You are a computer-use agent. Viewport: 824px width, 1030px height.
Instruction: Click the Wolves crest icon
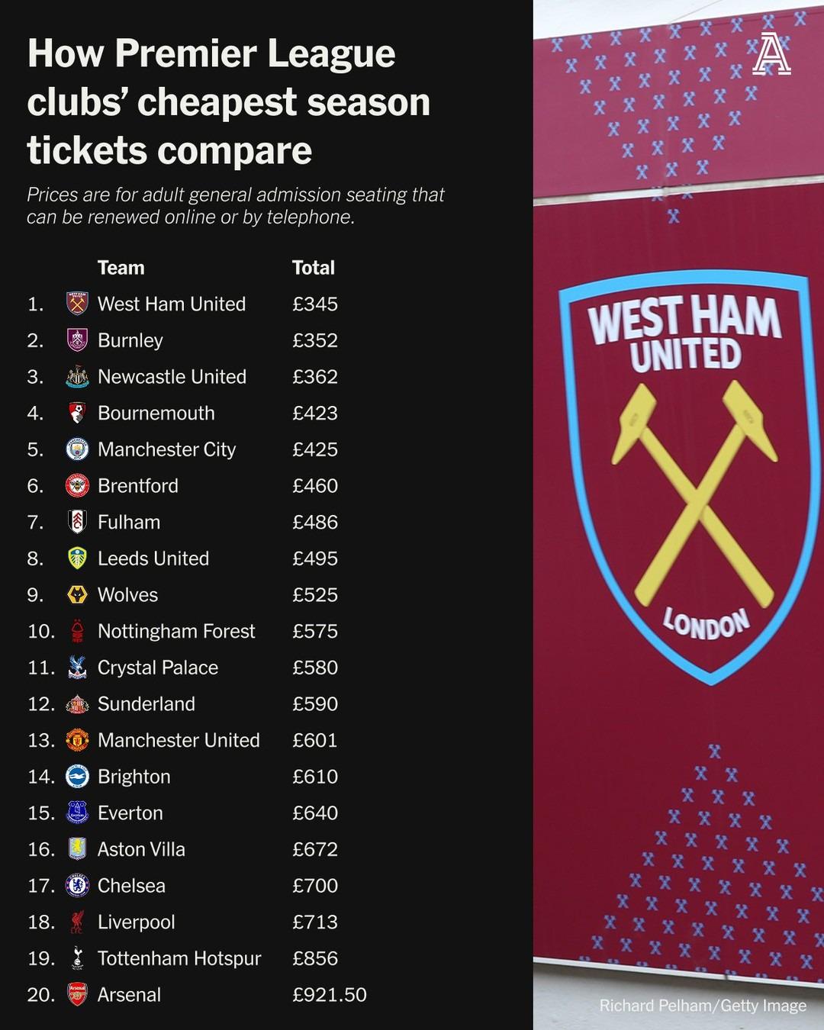pos(77,595)
